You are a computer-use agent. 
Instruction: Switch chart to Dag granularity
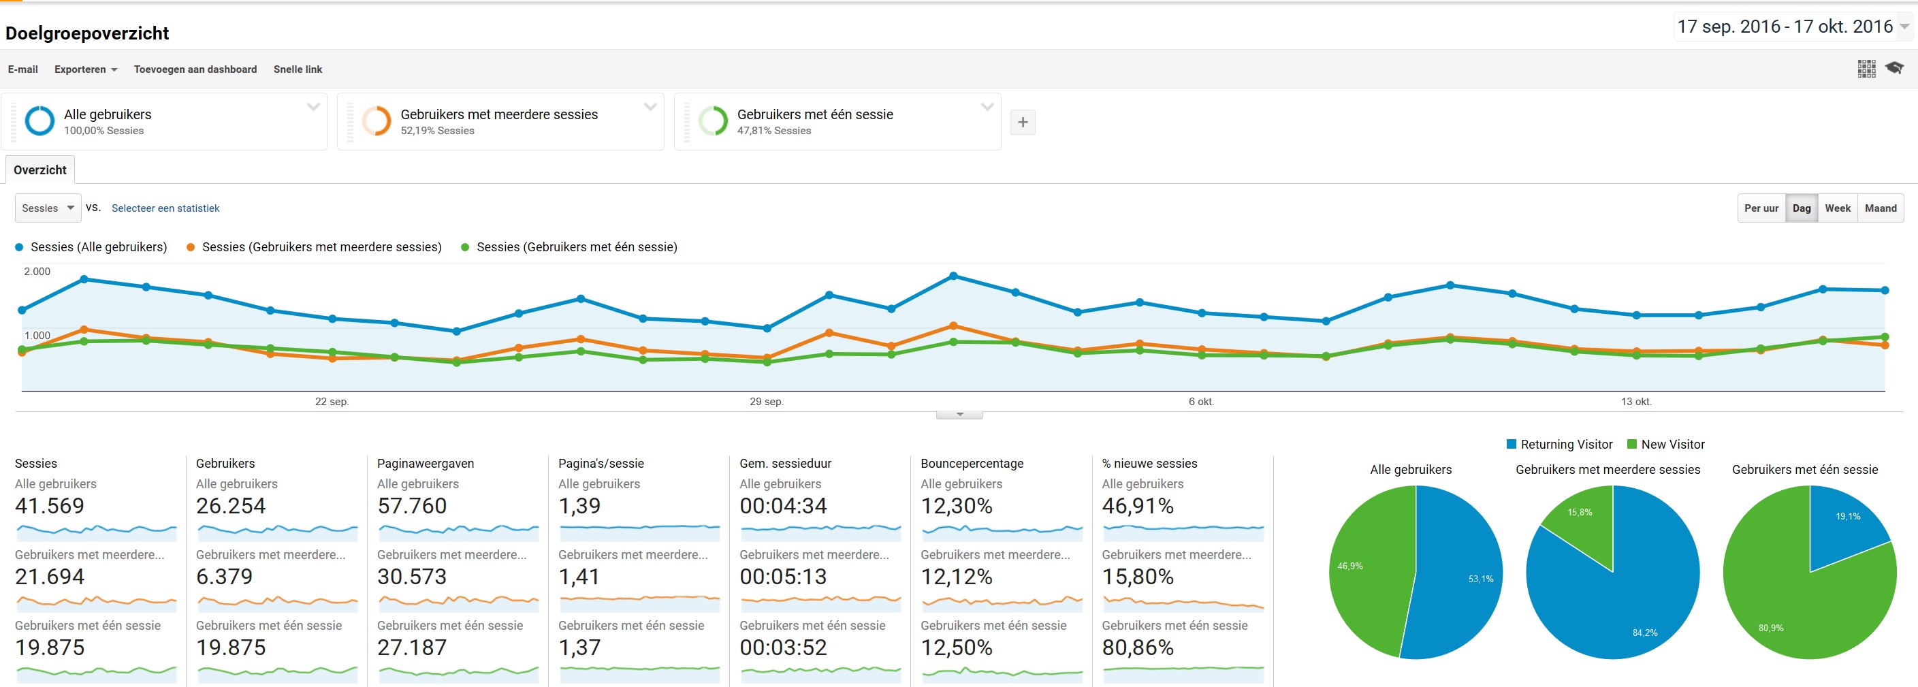click(x=1801, y=208)
